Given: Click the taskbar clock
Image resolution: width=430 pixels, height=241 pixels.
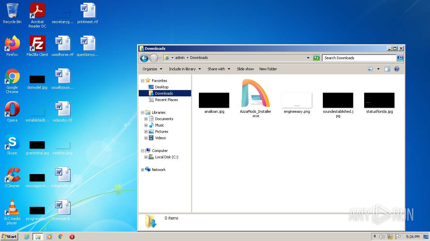Looking at the screenshot, I should click(413, 237).
